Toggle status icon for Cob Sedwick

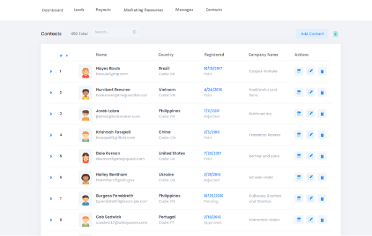point(299,220)
